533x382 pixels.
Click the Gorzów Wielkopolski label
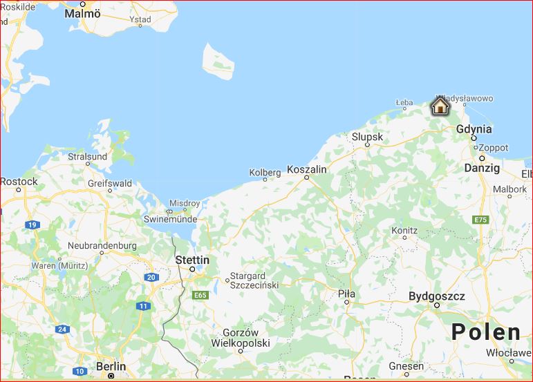[x=241, y=338]
